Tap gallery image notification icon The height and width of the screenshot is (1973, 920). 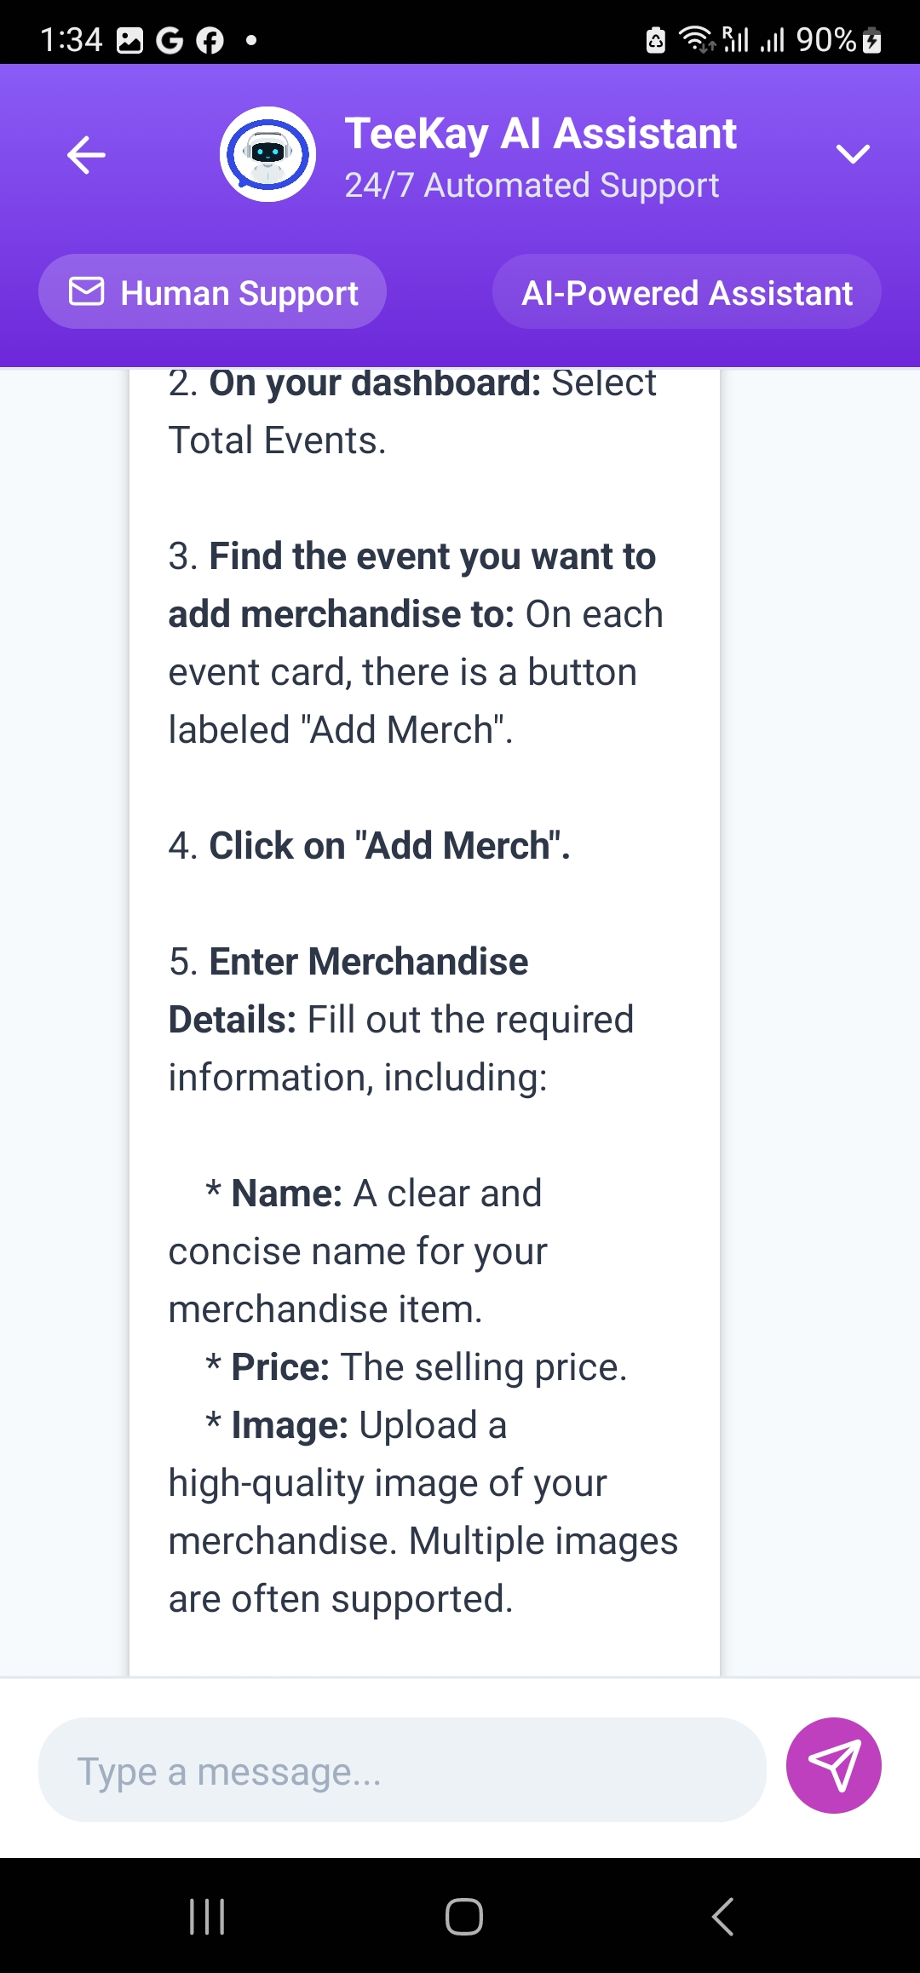(129, 40)
